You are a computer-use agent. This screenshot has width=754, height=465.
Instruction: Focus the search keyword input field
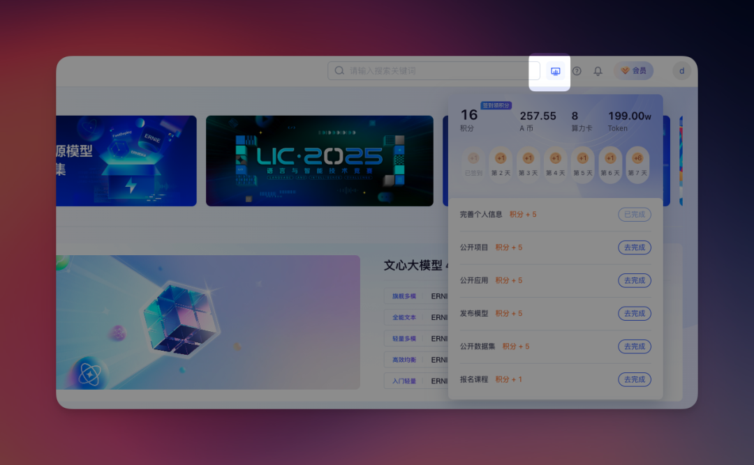[x=434, y=70]
